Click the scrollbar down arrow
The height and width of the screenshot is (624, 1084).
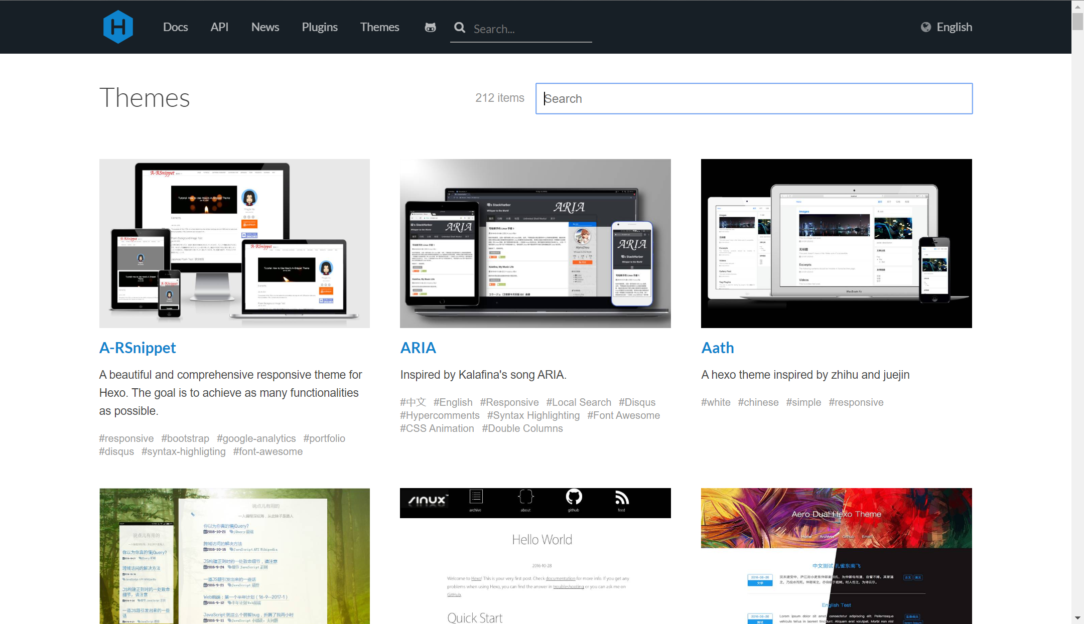tap(1077, 618)
